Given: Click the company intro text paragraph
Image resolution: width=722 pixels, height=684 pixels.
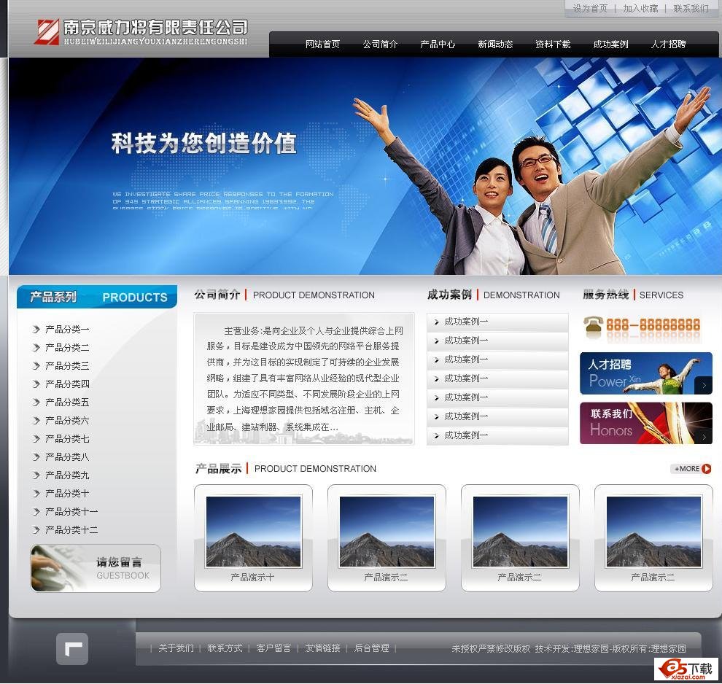Looking at the screenshot, I should (x=304, y=378).
